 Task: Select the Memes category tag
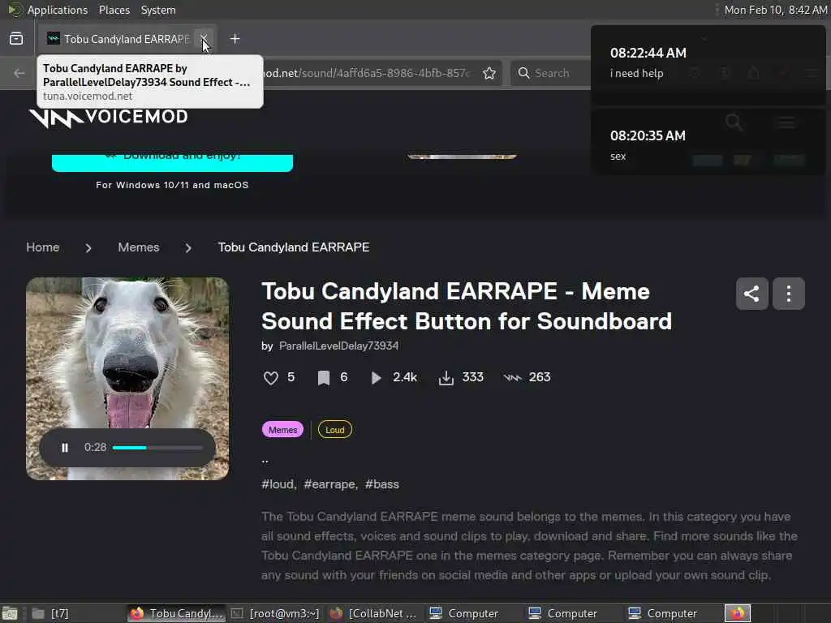pyautogui.click(x=282, y=430)
